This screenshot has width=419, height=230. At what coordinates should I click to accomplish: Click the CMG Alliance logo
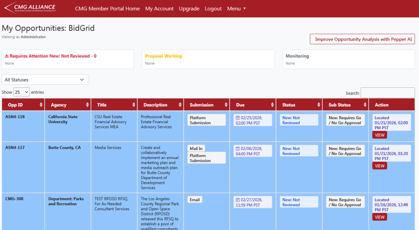point(29,8)
